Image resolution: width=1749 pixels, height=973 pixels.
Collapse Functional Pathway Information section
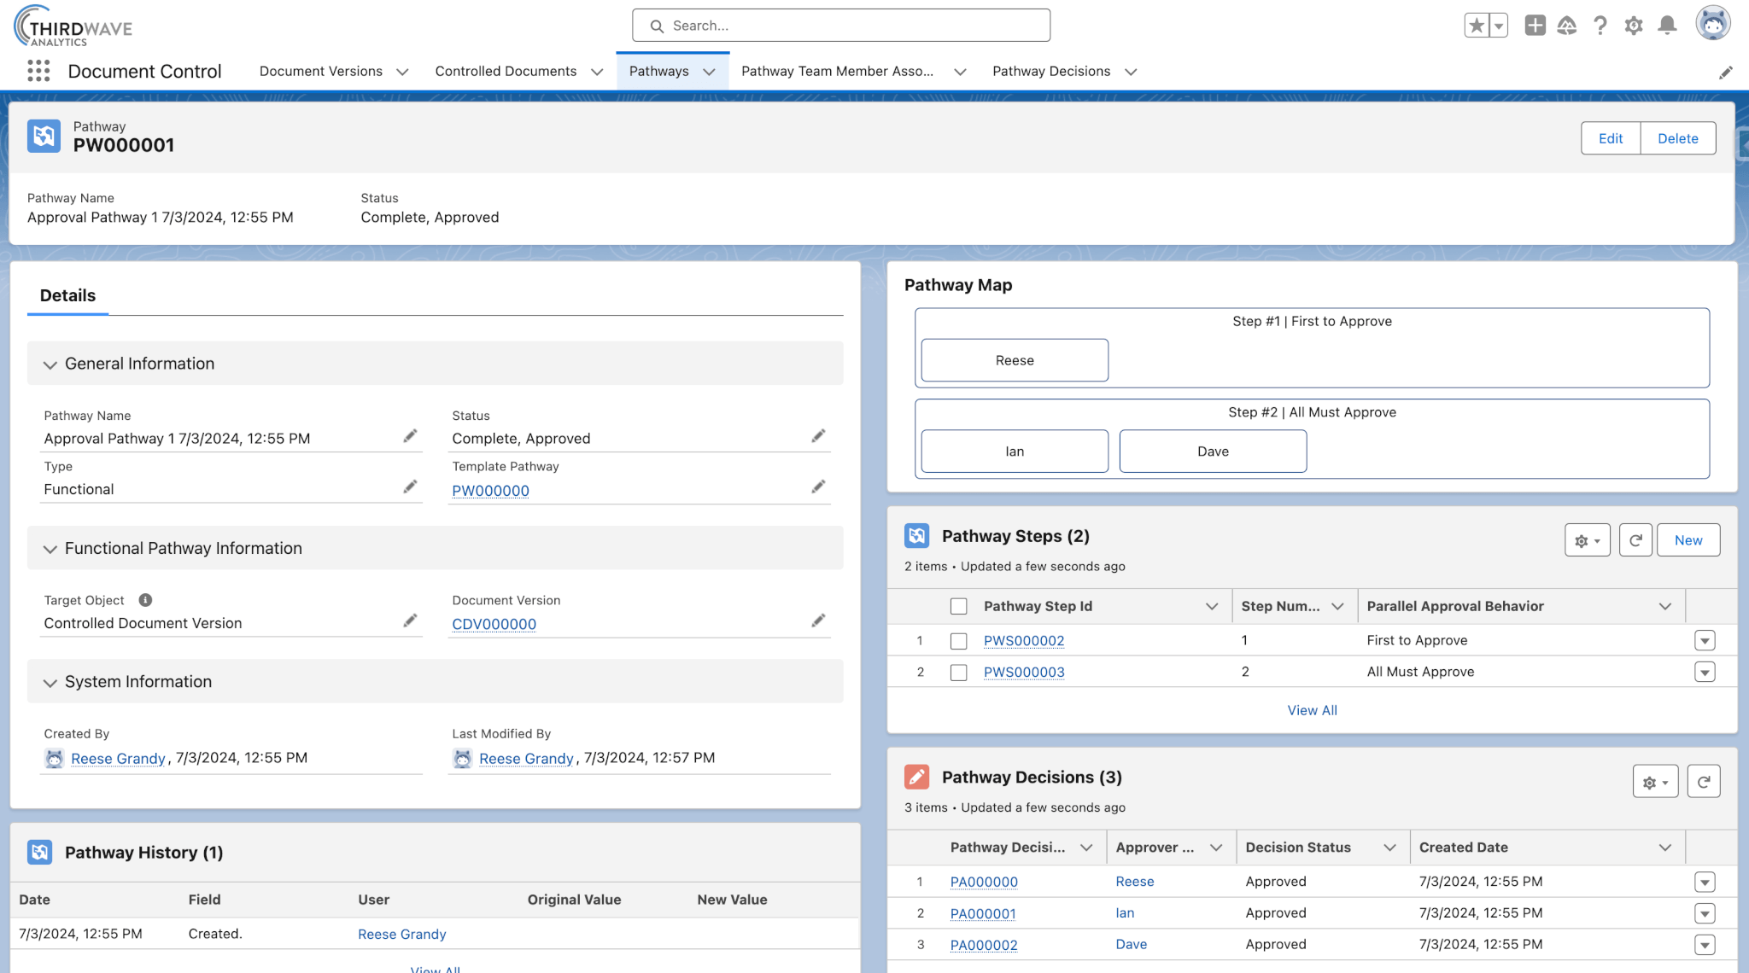pos(50,549)
